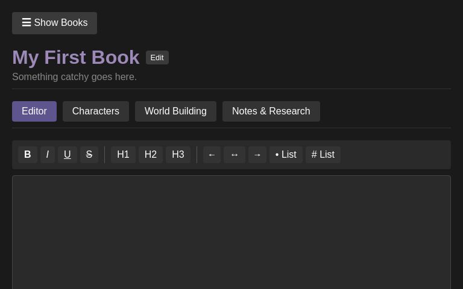This screenshot has width=463, height=289.
Task: Switch to the Editor tab
Action: [34, 111]
